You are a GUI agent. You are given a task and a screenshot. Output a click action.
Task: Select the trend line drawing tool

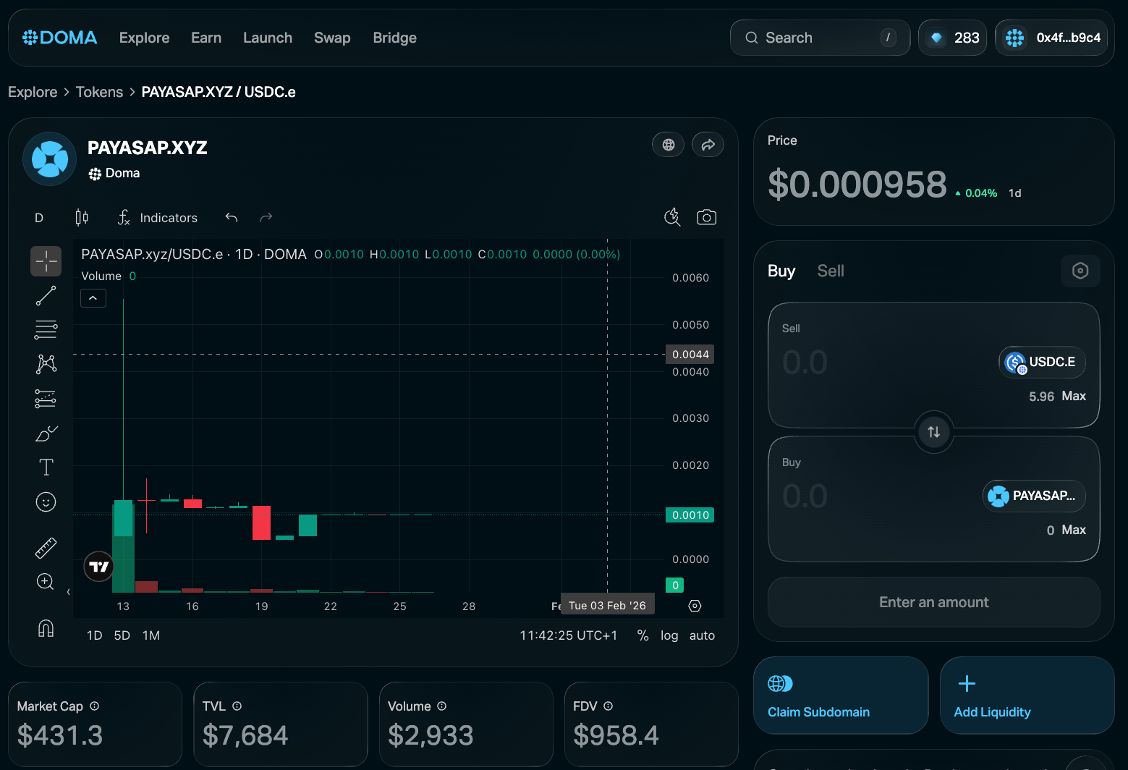46,295
